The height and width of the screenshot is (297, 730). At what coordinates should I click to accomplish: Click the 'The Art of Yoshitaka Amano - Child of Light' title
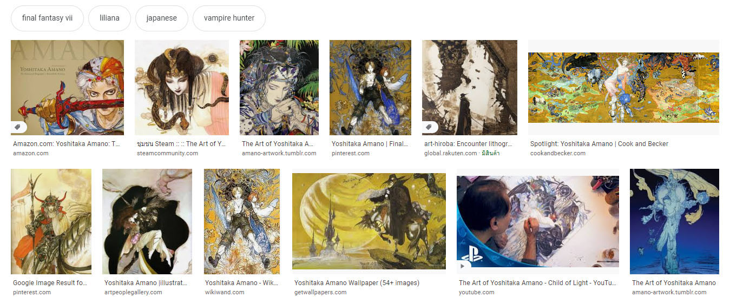tap(537, 283)
